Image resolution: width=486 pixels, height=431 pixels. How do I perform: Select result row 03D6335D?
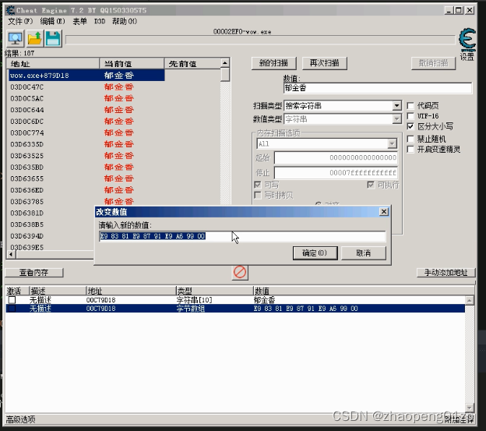86,144
